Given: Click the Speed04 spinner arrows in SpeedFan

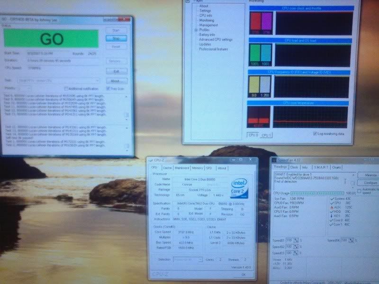Looking at the screenshot, I should (351, 240).
